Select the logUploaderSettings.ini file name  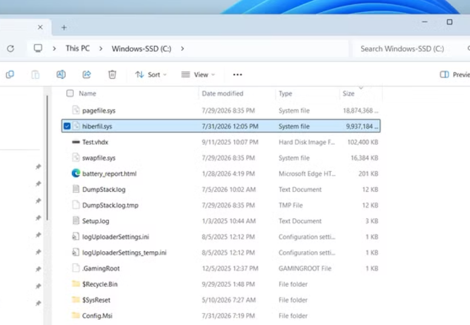point(116,237)
